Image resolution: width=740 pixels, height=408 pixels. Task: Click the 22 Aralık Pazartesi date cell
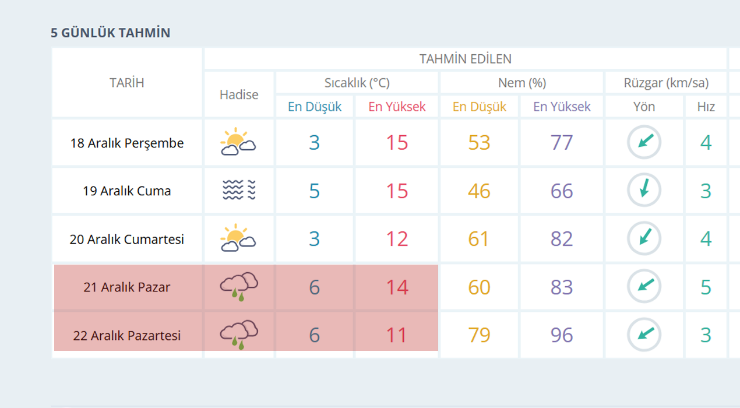pos(127,336)
